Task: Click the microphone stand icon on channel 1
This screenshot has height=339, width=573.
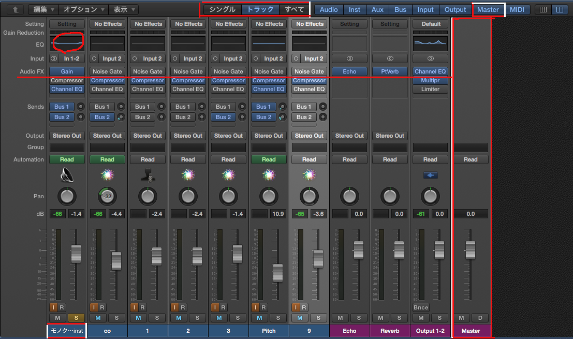Action: 148,175
